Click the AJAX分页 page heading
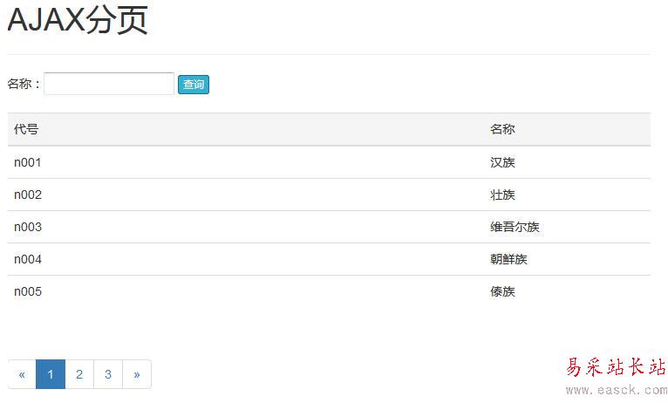The image size is (668, 403). (x=78, y=20)
